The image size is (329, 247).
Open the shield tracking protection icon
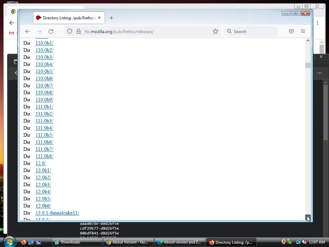(x=70, y=32)
